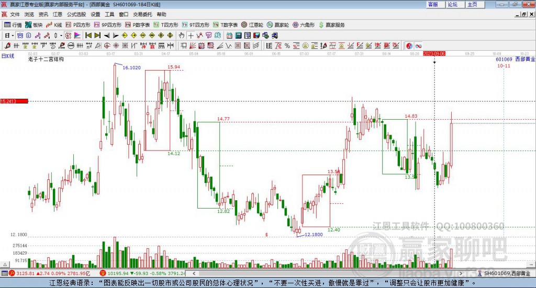
Task: Click the 12.1800 low price annotation
Action: click(314, 235)
